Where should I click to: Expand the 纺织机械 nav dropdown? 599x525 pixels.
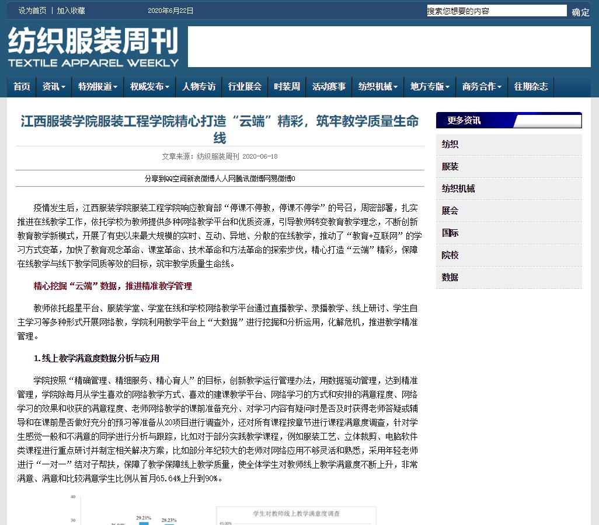pos(378,87)
